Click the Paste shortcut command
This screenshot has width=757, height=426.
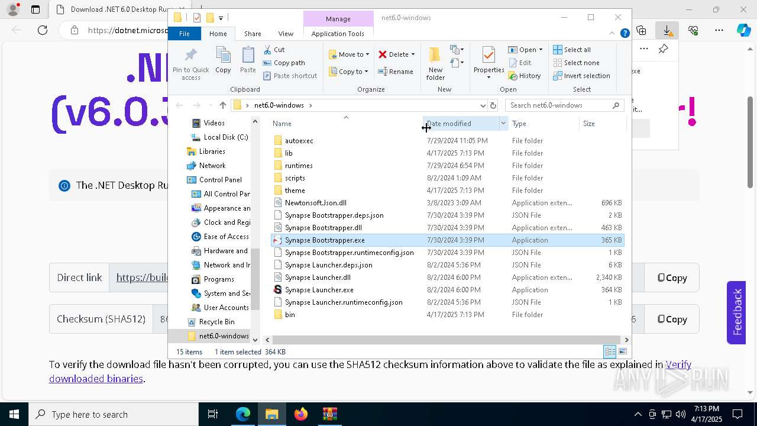(x=290, y=76)
